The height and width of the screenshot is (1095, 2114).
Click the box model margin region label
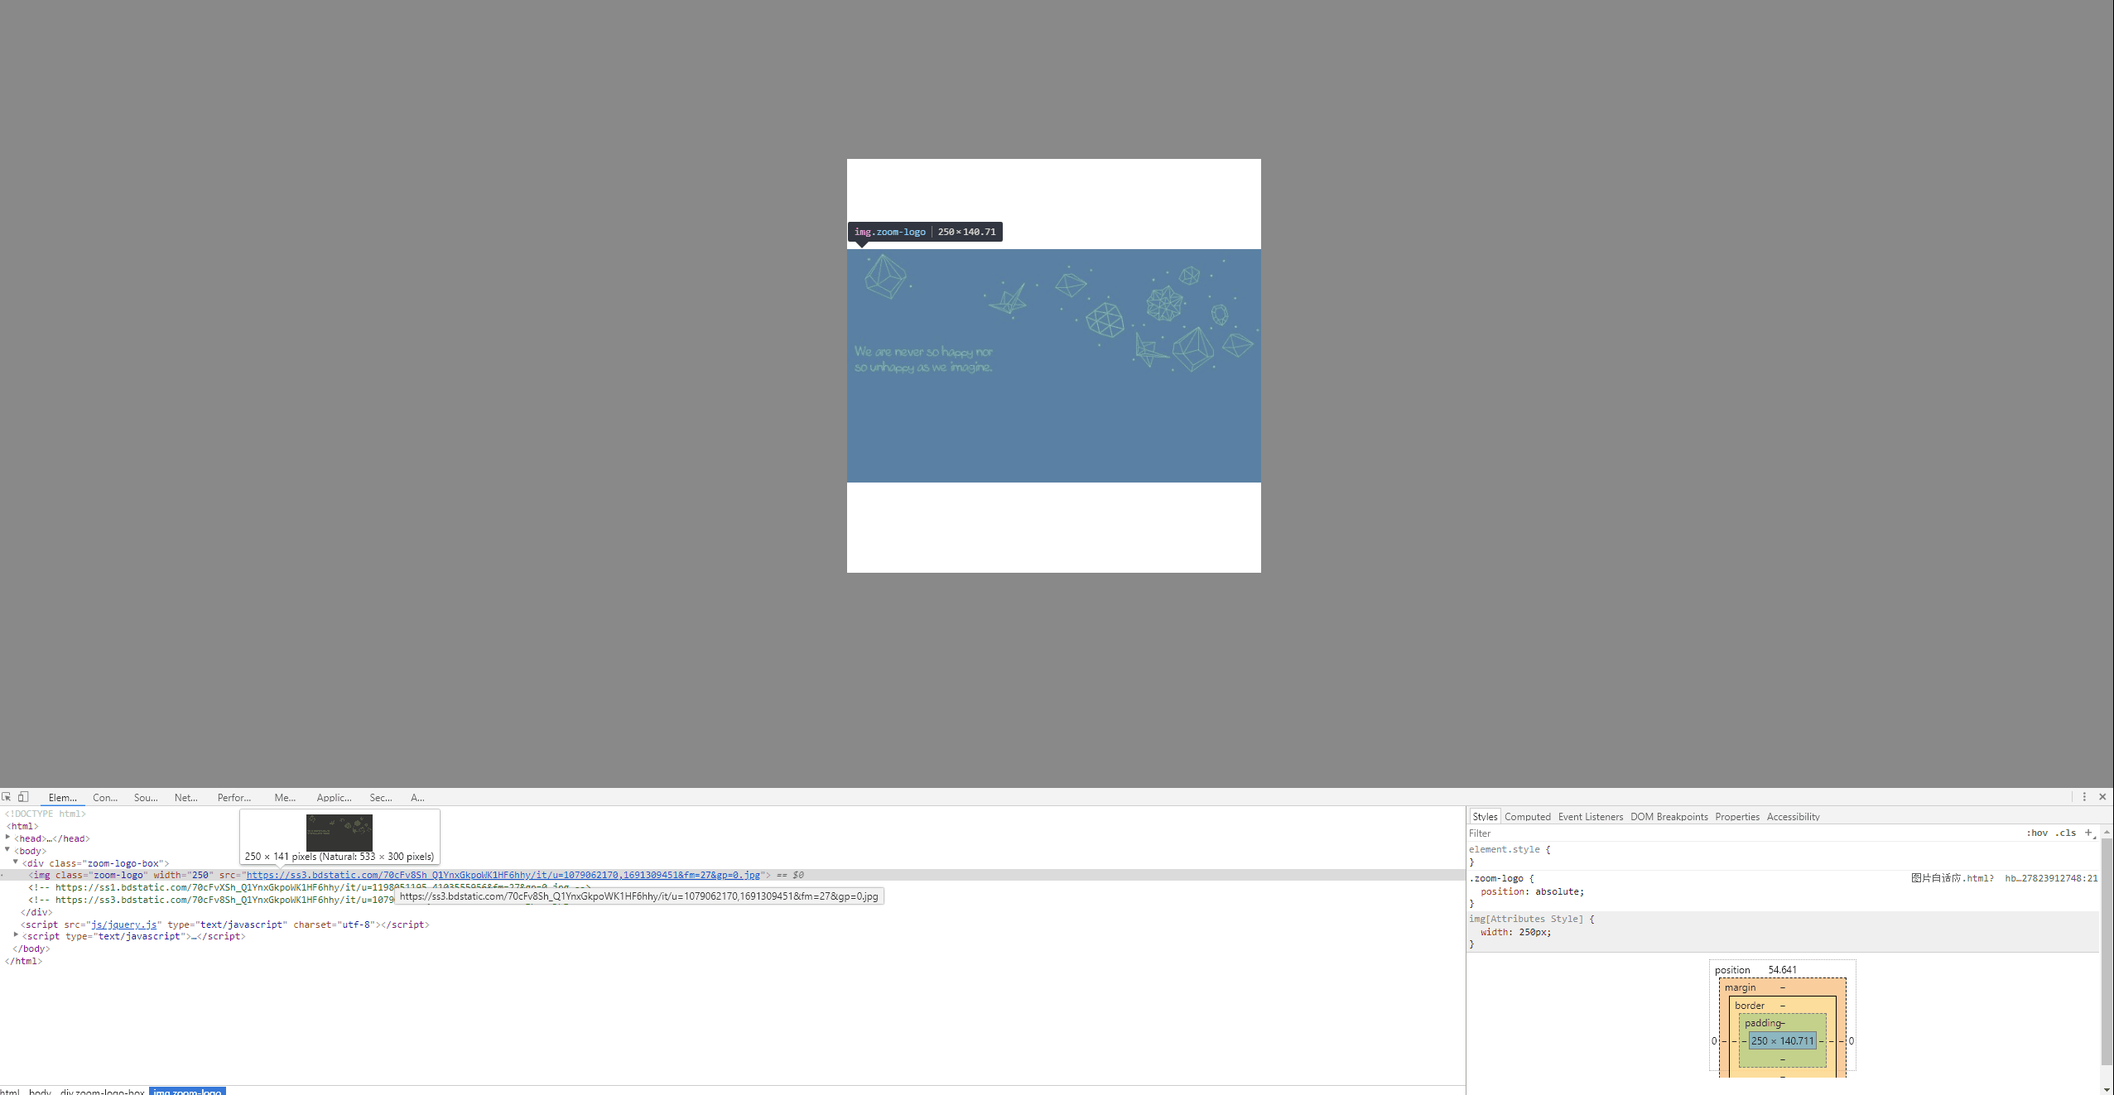coord(1740,987)
